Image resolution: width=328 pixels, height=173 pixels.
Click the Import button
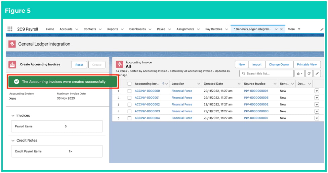pyautogui.click(x=257, y=64)
